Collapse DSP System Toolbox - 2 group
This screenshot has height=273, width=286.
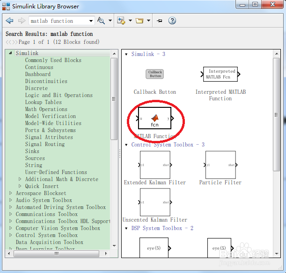126,229
